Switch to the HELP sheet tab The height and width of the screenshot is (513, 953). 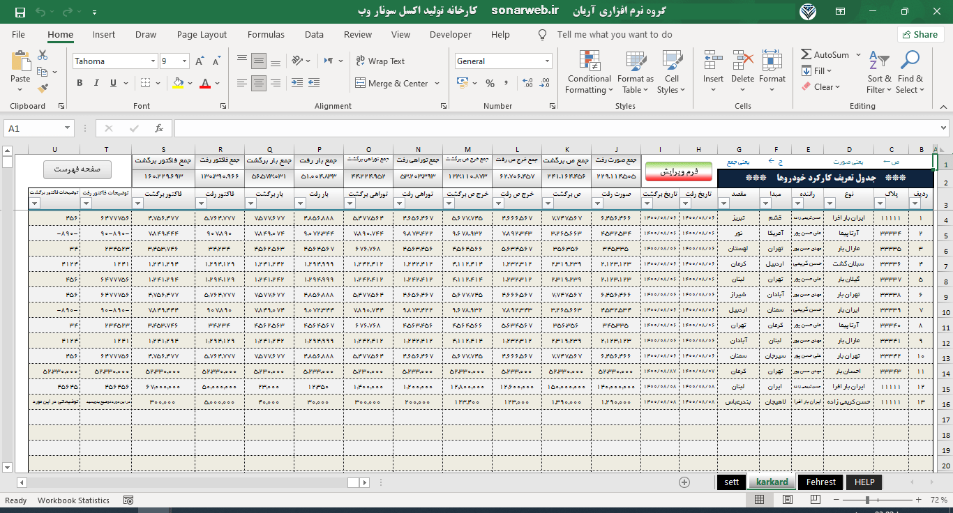coord(864,482)
